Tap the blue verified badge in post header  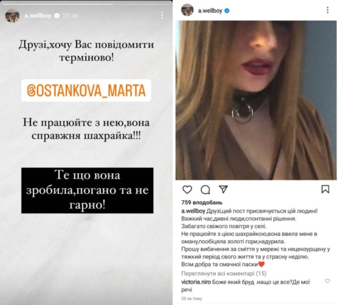227,10
